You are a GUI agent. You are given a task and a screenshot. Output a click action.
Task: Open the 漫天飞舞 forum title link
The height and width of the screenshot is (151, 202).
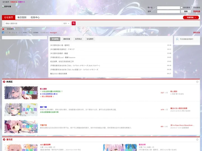pyautogui.click(x=43, y=107)
